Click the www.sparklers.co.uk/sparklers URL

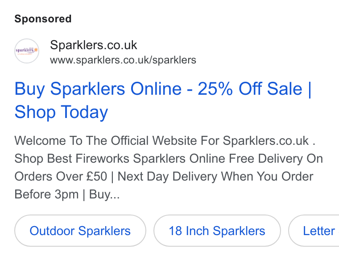point(123,60)
